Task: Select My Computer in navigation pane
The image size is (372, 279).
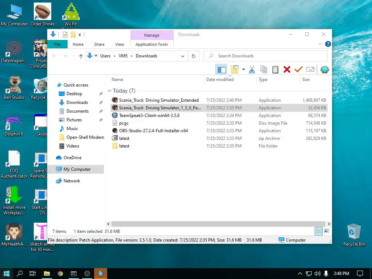Action: (x=76, y=169)
